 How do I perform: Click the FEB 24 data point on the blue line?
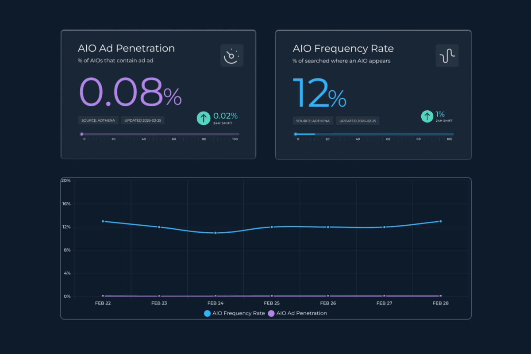(x=215, y=232)
